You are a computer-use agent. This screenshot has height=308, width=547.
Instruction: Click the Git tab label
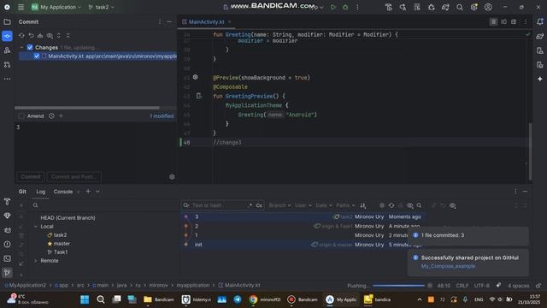[22, 192]
